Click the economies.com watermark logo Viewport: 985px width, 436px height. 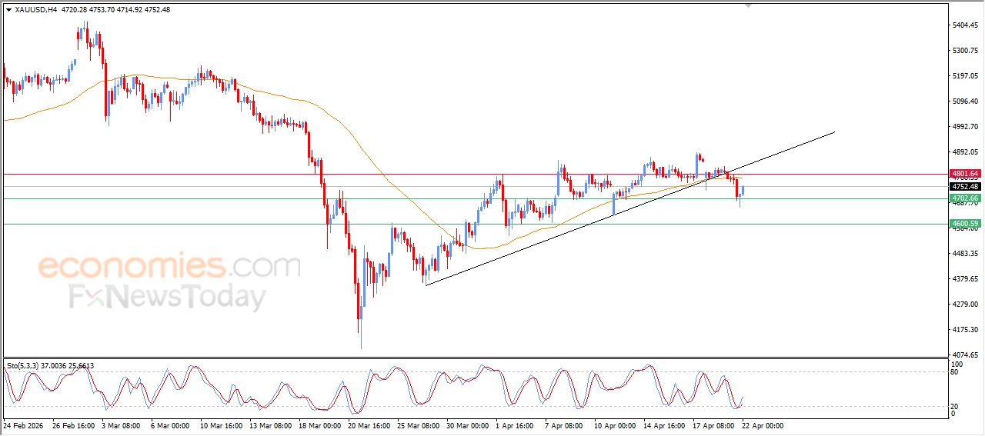169,267
